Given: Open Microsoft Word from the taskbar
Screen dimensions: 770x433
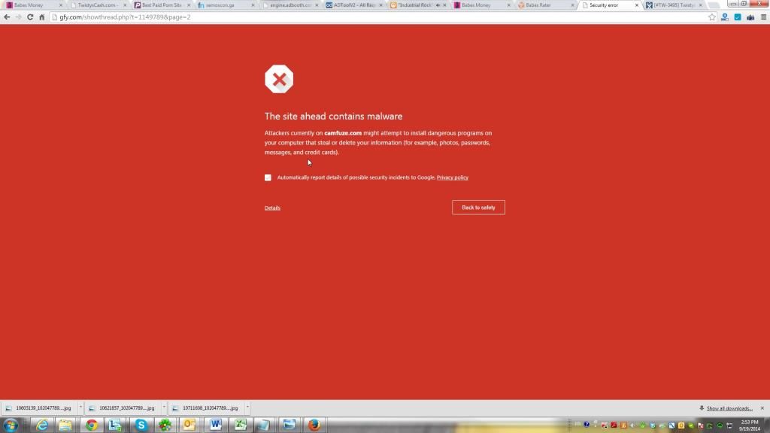Looking at the screenshot, I should [x=215, y=425].
